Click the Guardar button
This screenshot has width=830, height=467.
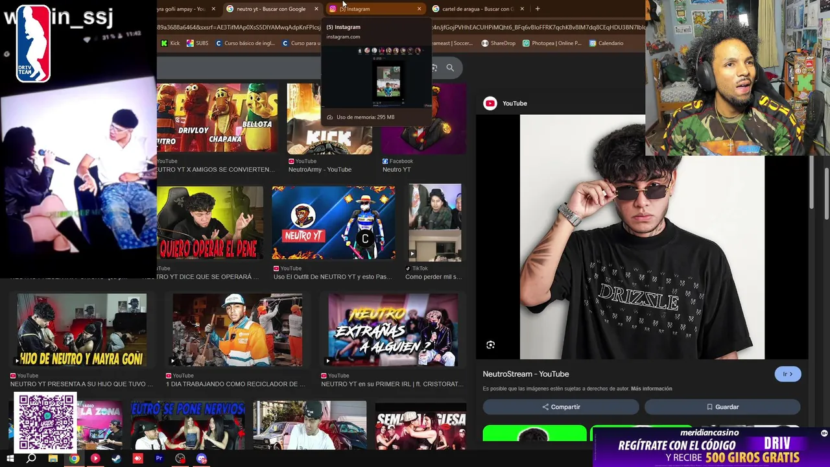[722, 407]
